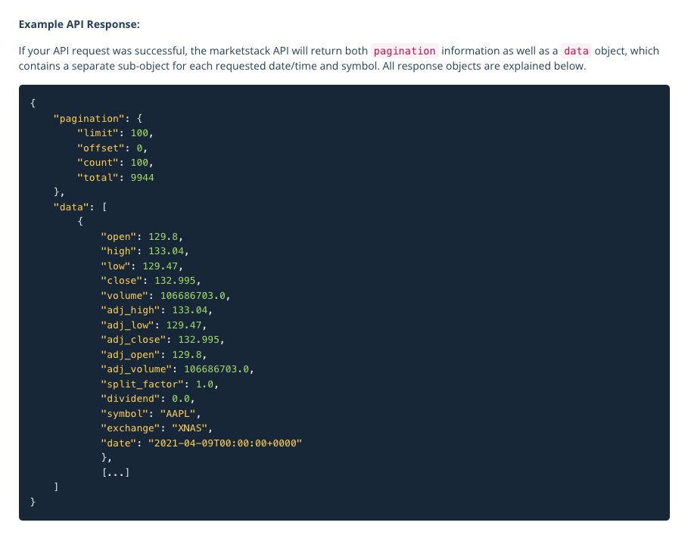
Task: Click the "dividend": 0.0 line
Action: [148, 399]
